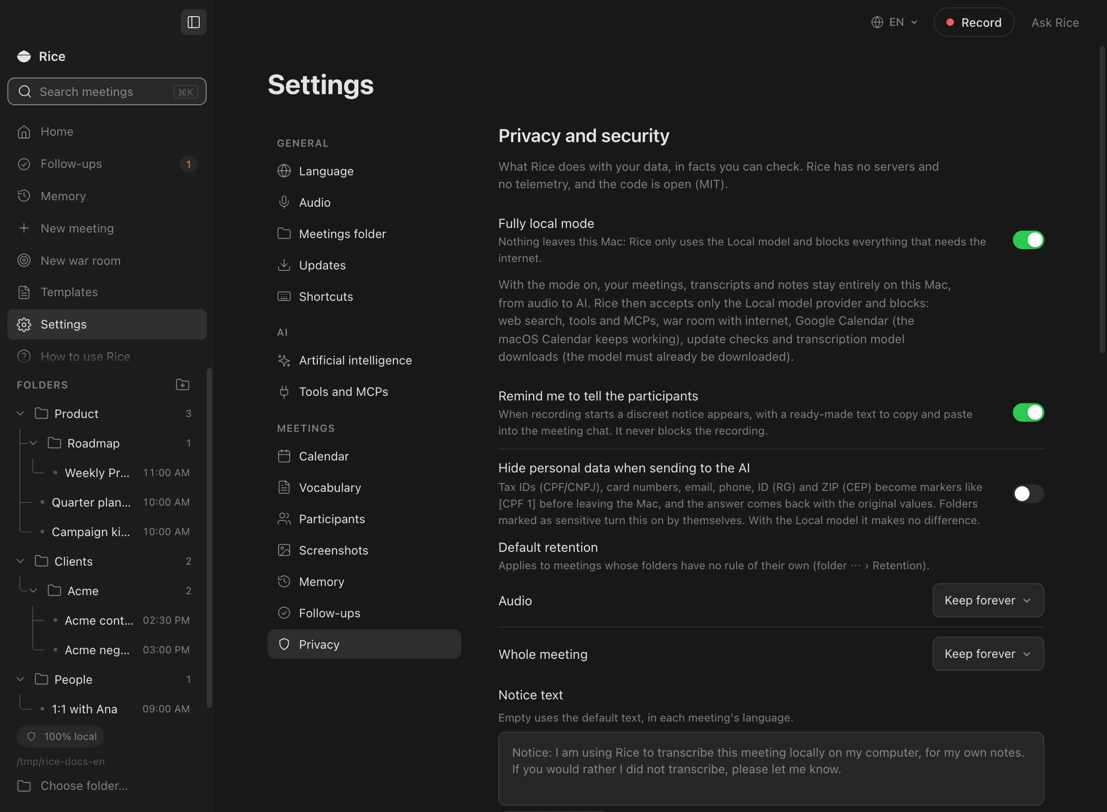1107x812 pixels.
Task: Open Calendar settings section
Action: [x=364, y=456]
